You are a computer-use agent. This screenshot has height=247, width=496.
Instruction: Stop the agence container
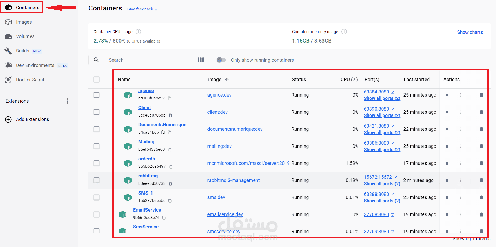[447, 95]
